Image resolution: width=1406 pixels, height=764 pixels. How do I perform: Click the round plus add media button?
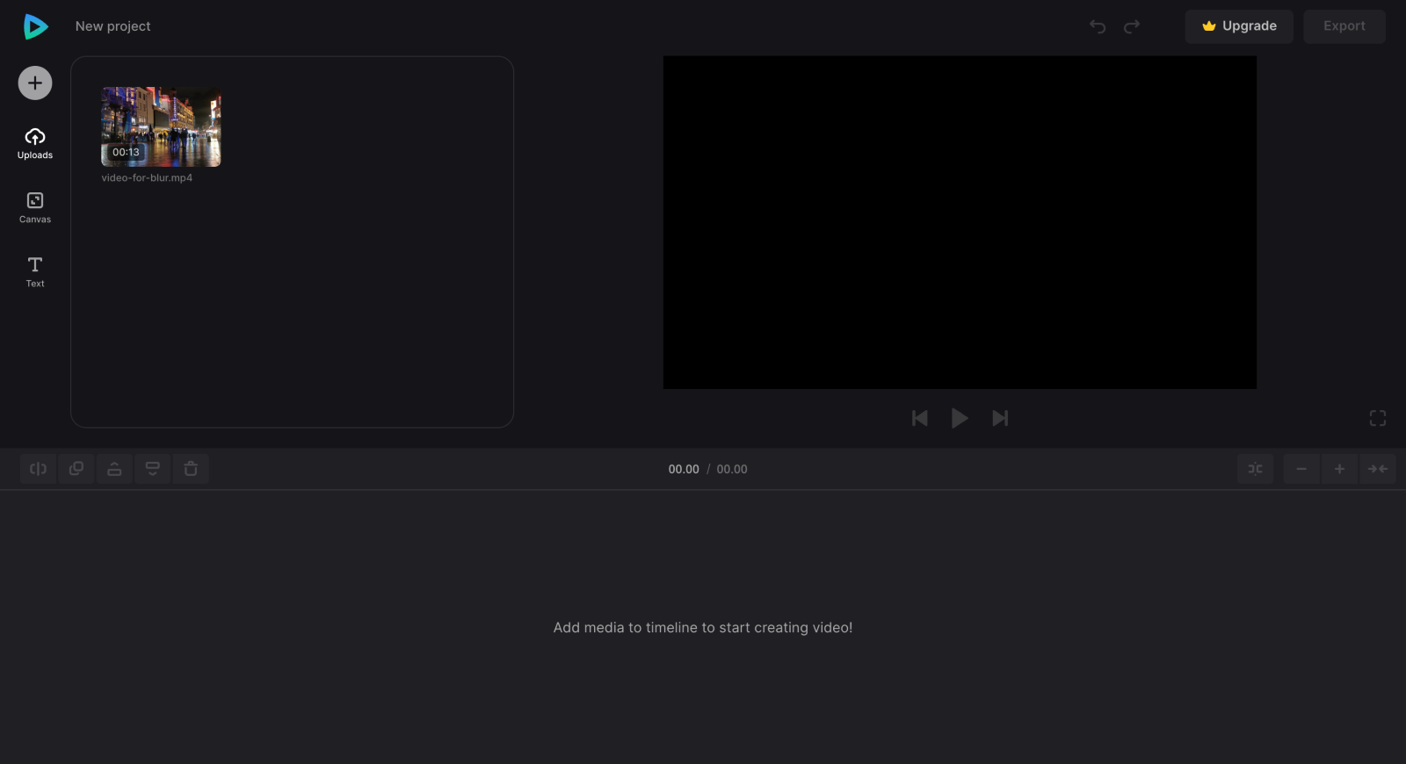[x=35, y=83]
